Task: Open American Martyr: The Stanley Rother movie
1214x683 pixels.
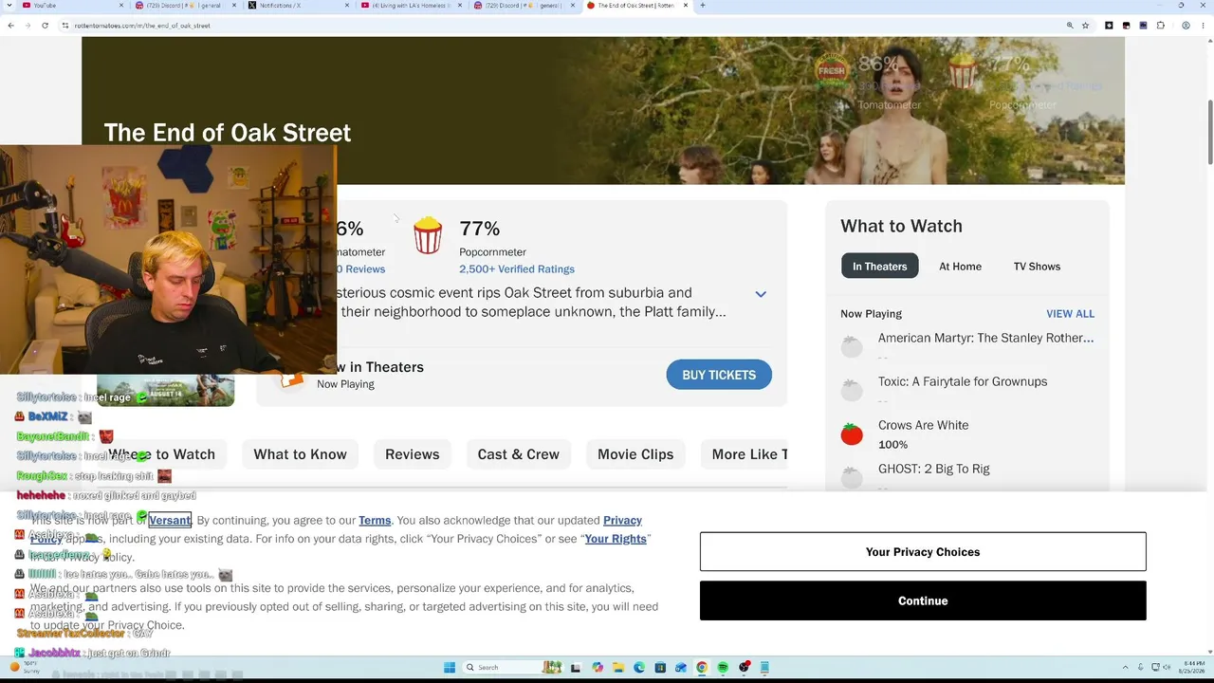Action: [x=985, y=338]
